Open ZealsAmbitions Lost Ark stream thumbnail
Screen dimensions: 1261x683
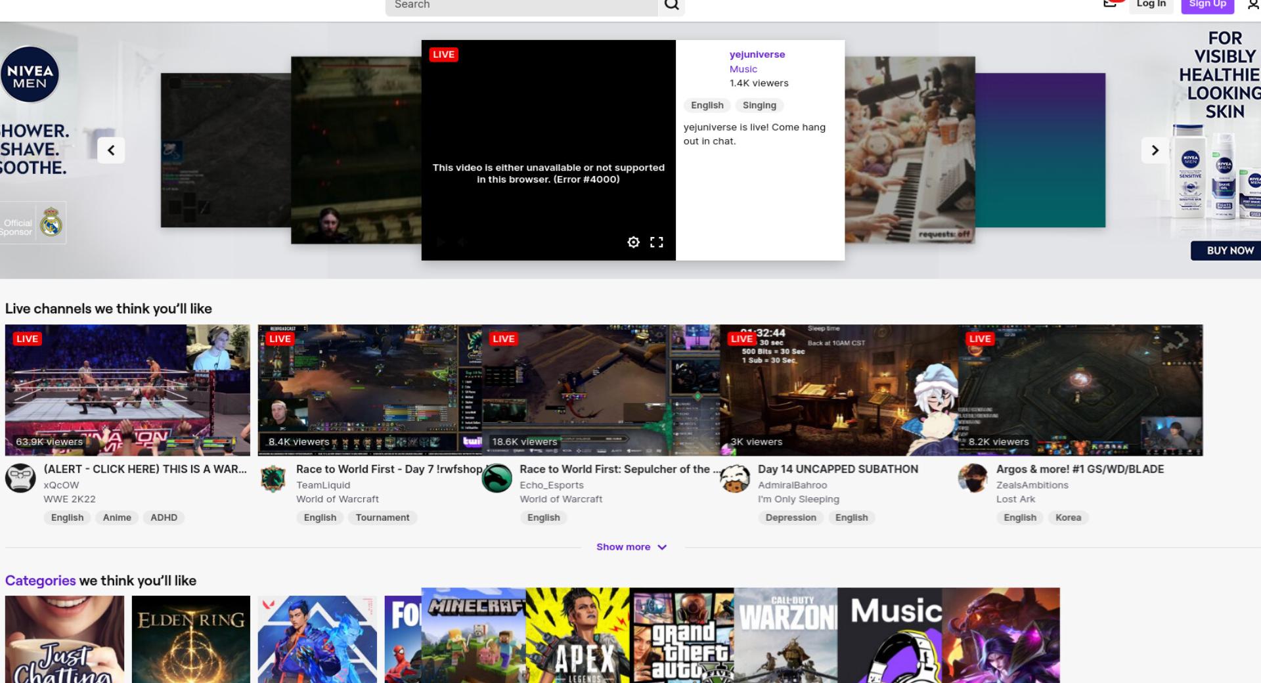1080,390
